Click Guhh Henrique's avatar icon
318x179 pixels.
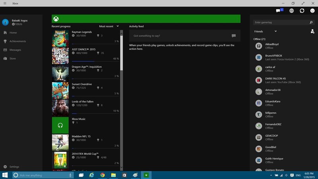pos(259,160)
